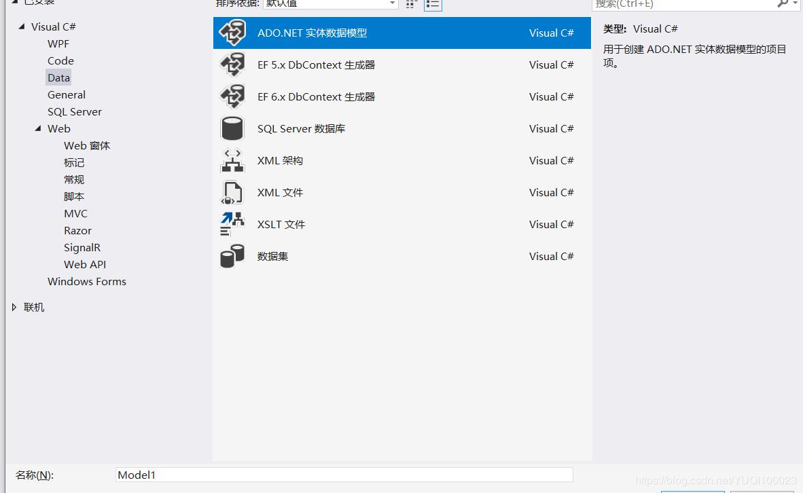The height and width of the screenshot is (493, 803).
Task: Select the Web API category
Action: point(85,264)
